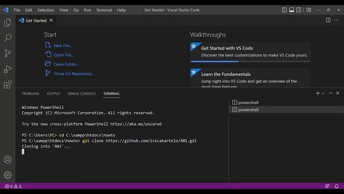Click the aka.ms/pscore6 link in terminal
The image size is (344, 194).
click(136, 124)
